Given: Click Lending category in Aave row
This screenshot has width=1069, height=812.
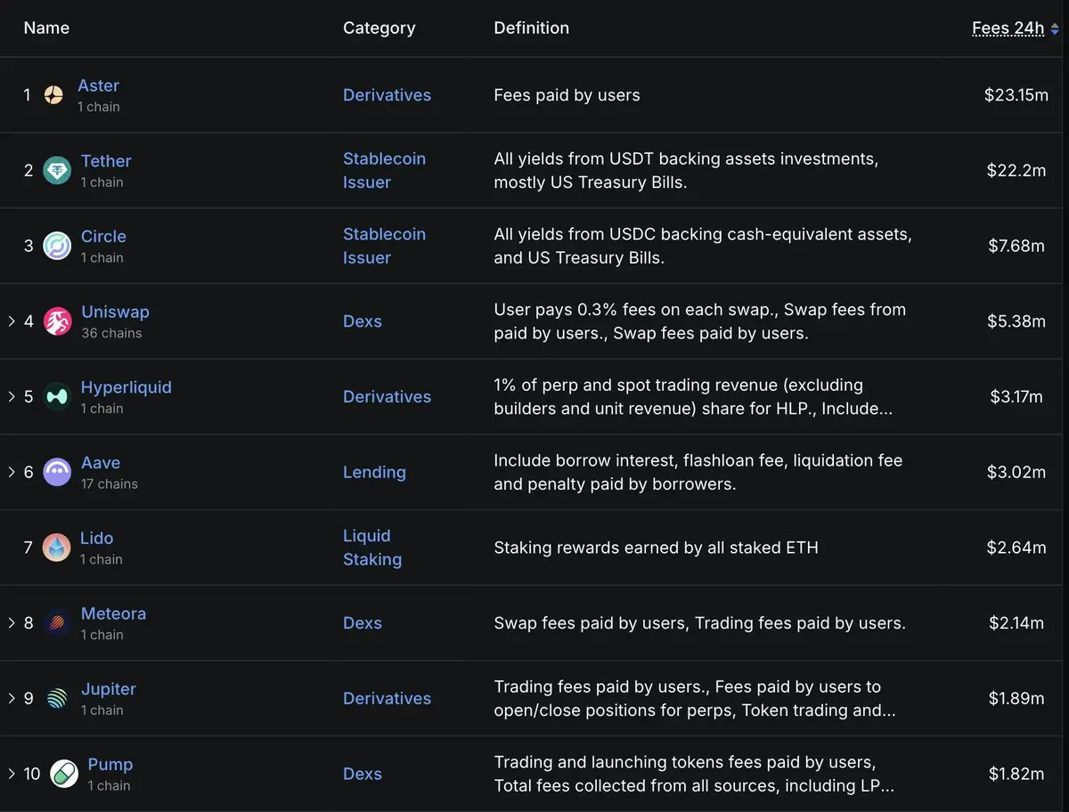Looking at the screenshot, I should coord(374,472).
